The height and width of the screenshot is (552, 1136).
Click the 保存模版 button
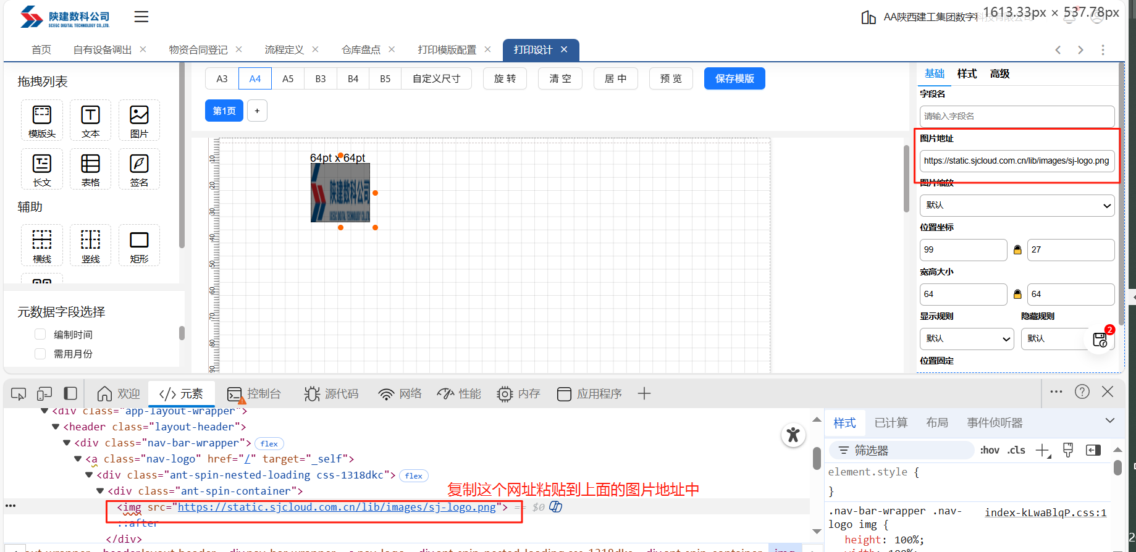pyautogui.click(x=734, y=79)
